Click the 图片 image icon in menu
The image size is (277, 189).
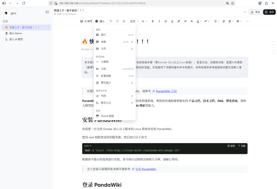(97, 35)
